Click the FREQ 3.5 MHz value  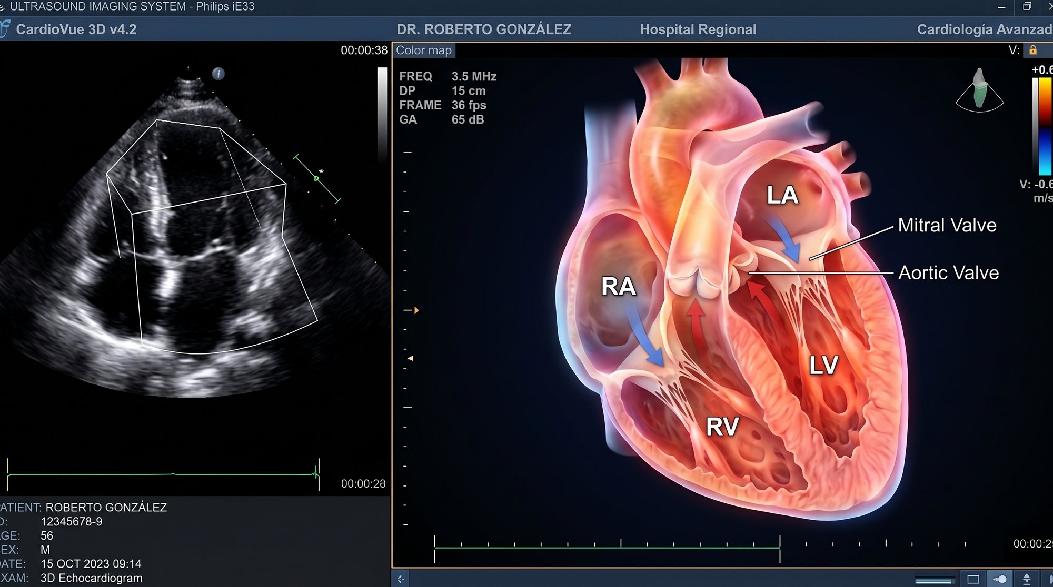(474, 76)
